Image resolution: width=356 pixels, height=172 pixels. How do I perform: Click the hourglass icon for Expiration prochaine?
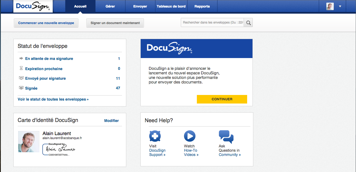click(x=21, y=68)
